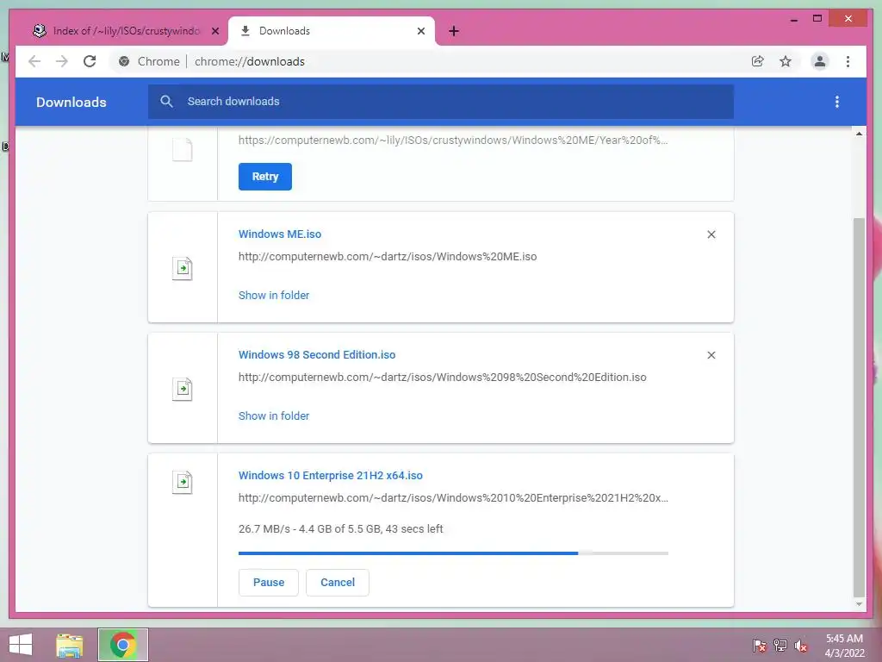Click the scrollbar down arrow
The height and width of the screenshot is (662, 882).
[x=859, y=604]
